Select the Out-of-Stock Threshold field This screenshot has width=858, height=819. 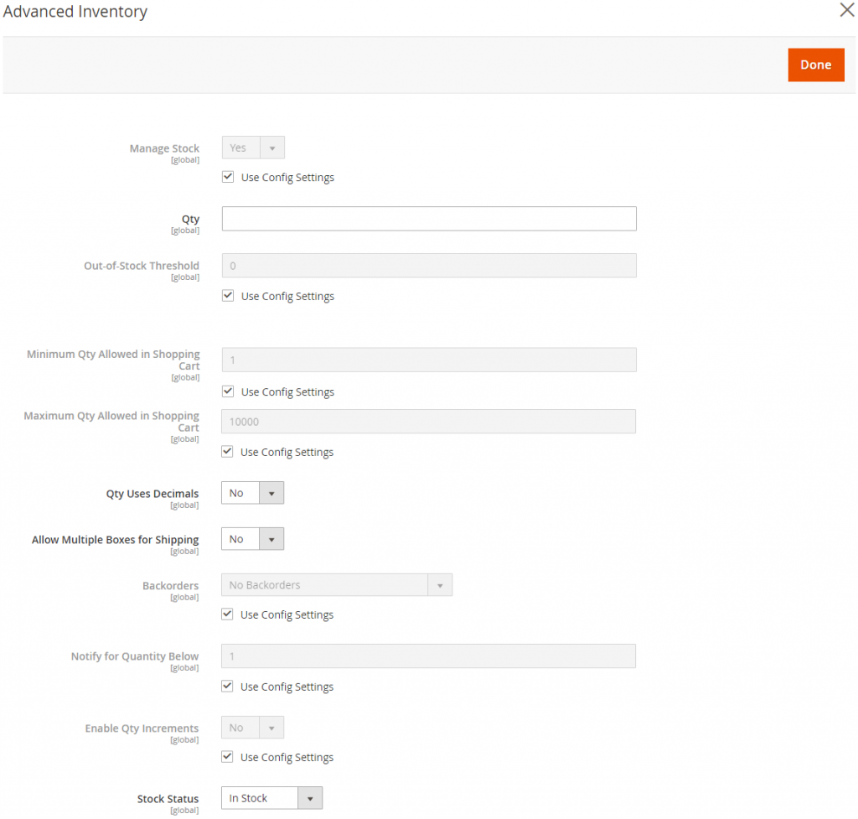[x=428, y=265]
